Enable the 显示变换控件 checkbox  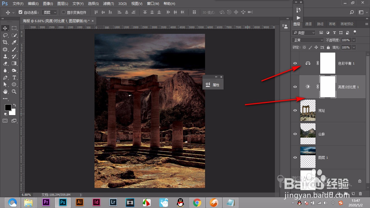click(x=64, y=12)
